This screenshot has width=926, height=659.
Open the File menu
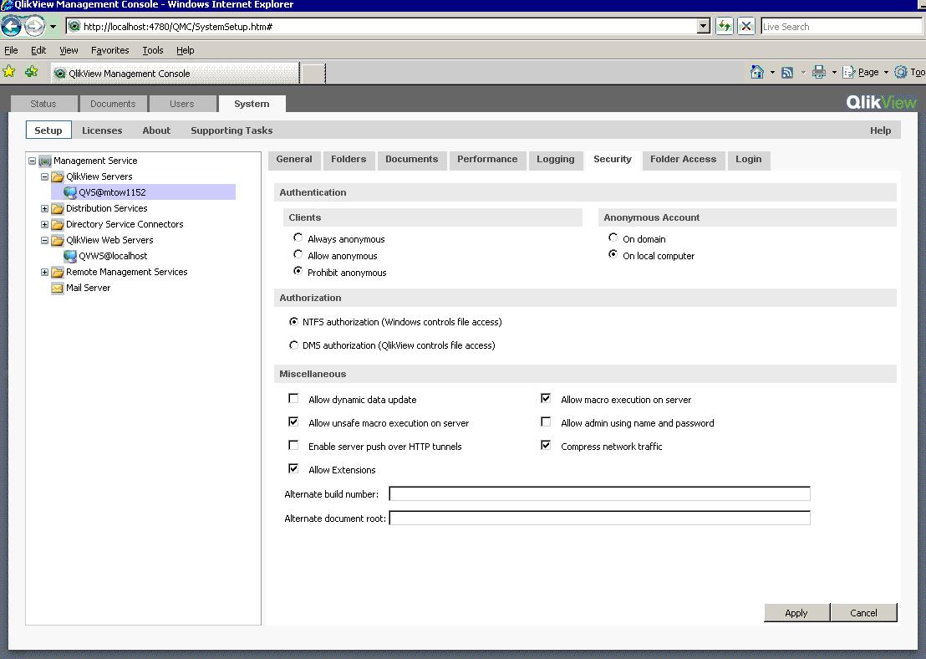coord(11,50)
